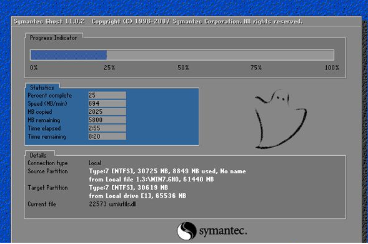The height and width of the screenshot is (244, 368).
Task: Click the 'Time remaining' label
Action: 47,136
